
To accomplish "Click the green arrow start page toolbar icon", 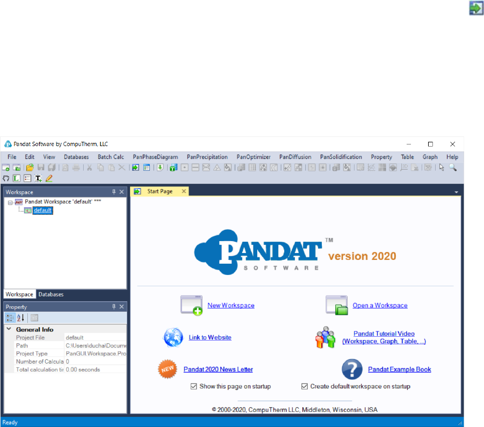I will pyautogui.click(x=135, y=168).
